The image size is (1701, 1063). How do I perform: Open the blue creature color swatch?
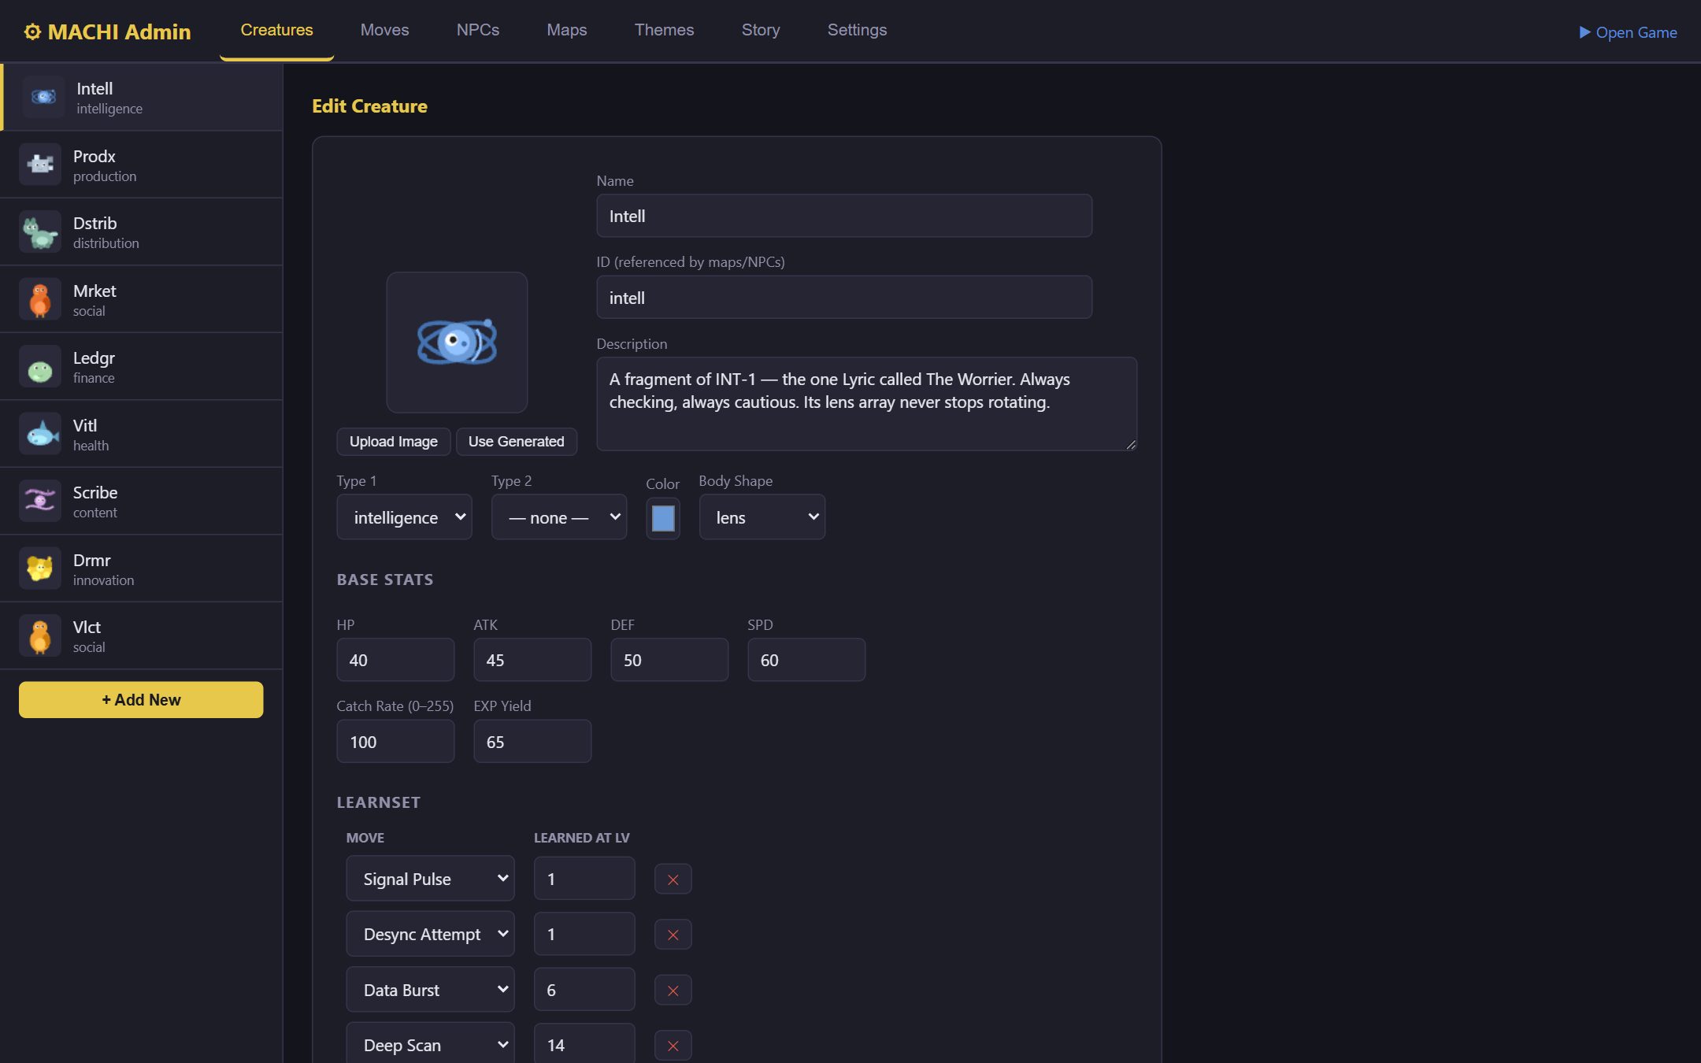[663, 518]
